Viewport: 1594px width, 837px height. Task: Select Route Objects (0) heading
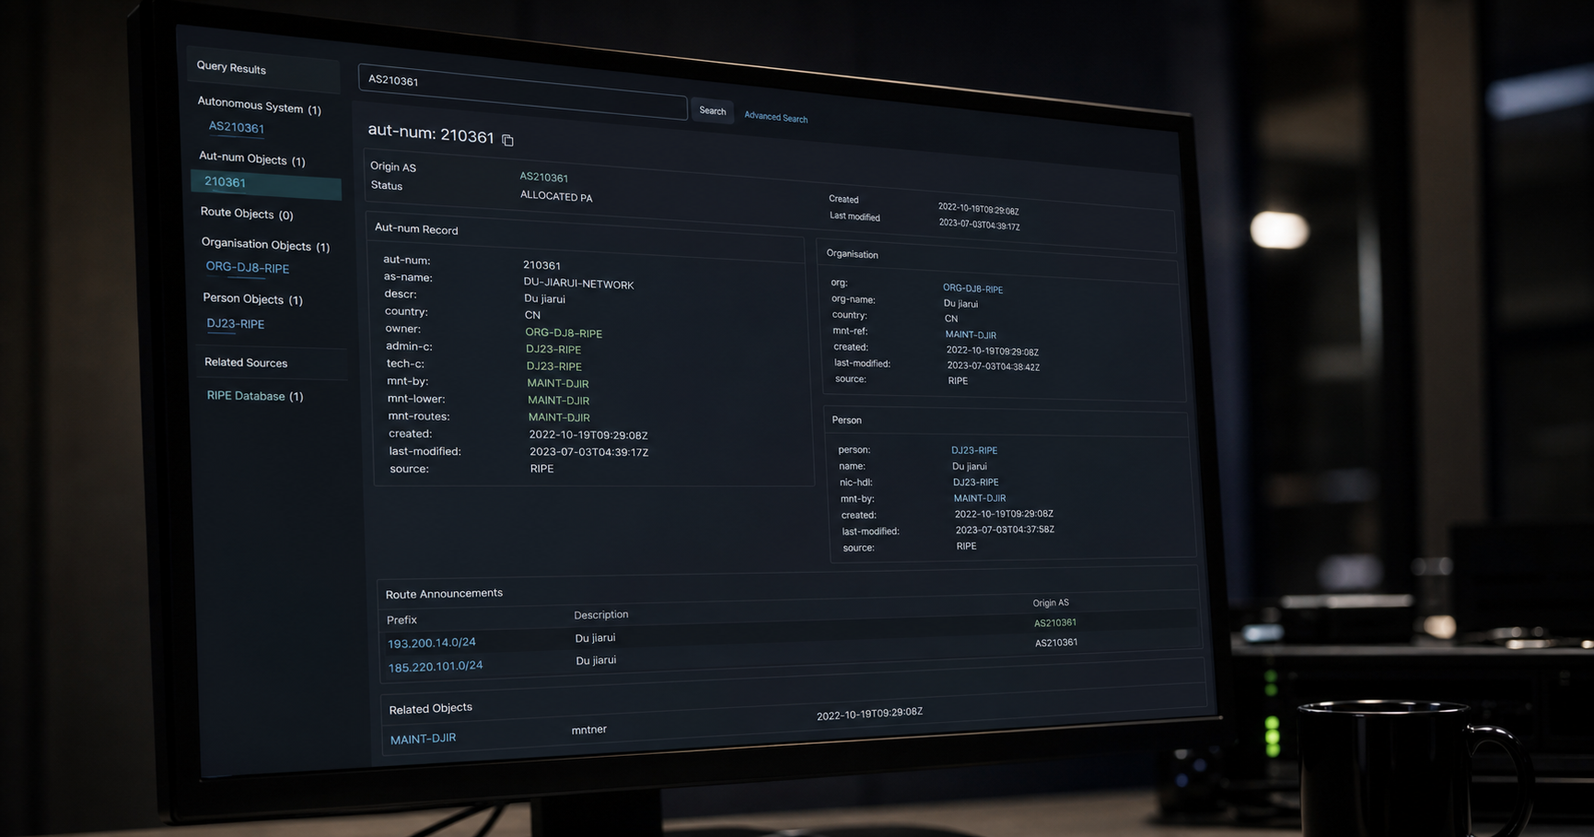point(247,214)
